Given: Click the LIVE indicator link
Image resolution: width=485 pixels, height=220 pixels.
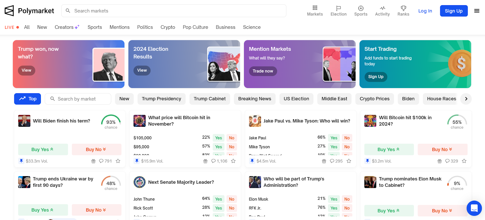Looking at the screenshot, I should click(x=12, y=27).
